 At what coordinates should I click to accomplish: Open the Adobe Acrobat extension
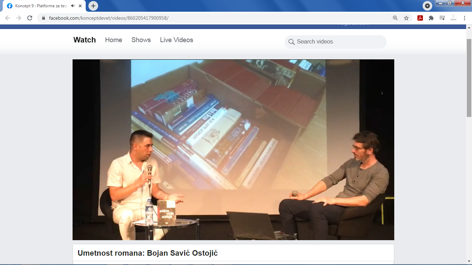(420, 18)
